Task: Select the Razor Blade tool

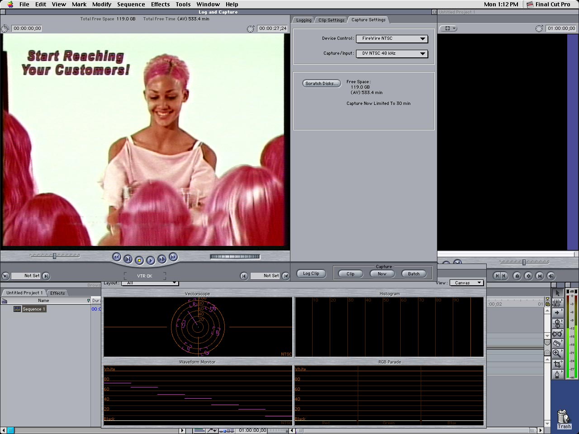Action: pos(557,343)
